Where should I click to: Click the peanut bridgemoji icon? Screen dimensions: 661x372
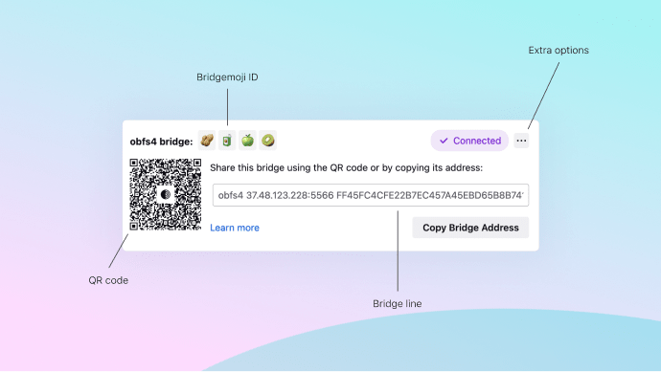click(207, 141)
